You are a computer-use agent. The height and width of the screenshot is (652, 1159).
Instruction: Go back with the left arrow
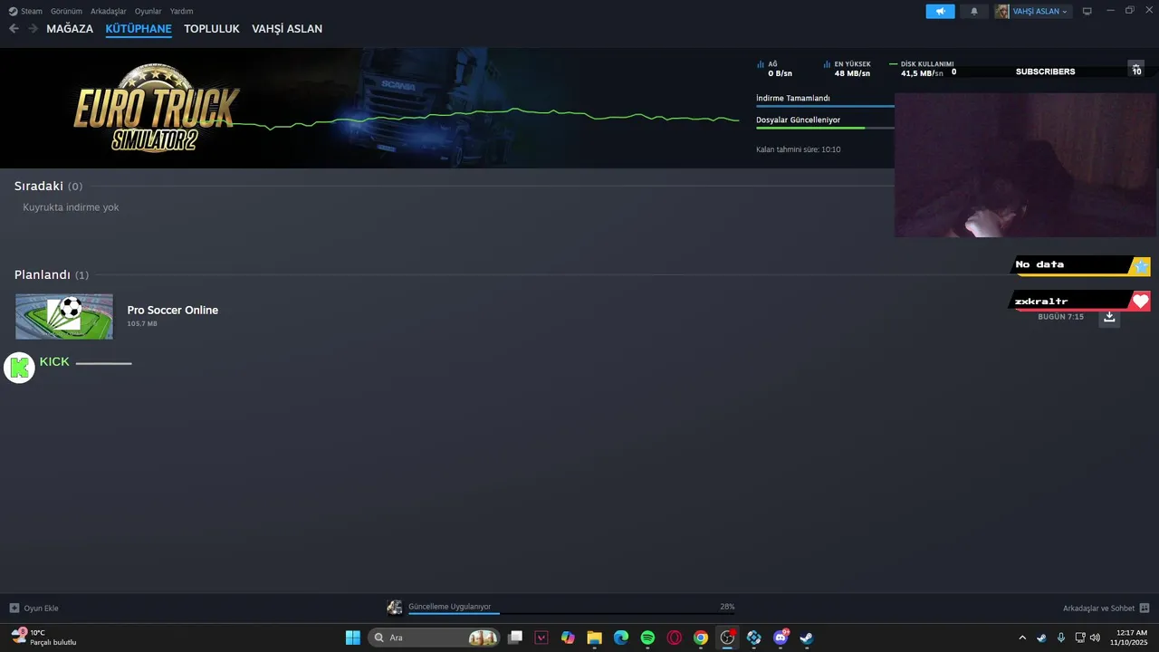[14, 29]
